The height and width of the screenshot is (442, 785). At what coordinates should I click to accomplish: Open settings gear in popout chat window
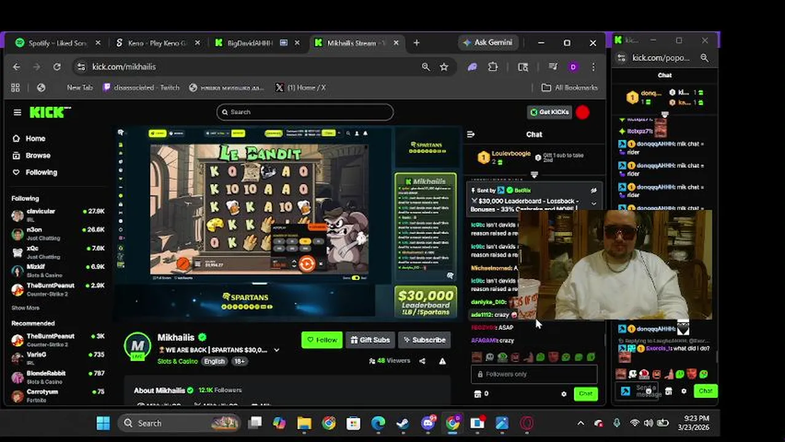tap(684, 392)
